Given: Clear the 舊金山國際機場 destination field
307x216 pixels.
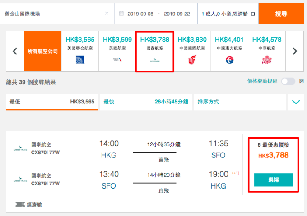Looking at the screenshot, I should pyautogui.click(x=107, y=13).
